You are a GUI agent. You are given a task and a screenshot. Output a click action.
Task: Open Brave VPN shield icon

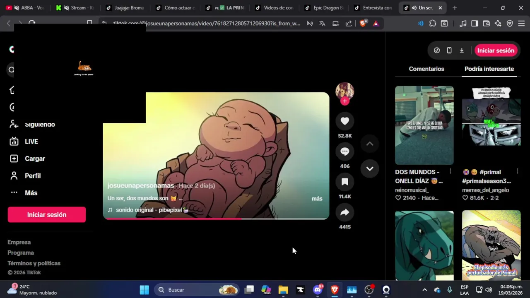pos(510,24)
